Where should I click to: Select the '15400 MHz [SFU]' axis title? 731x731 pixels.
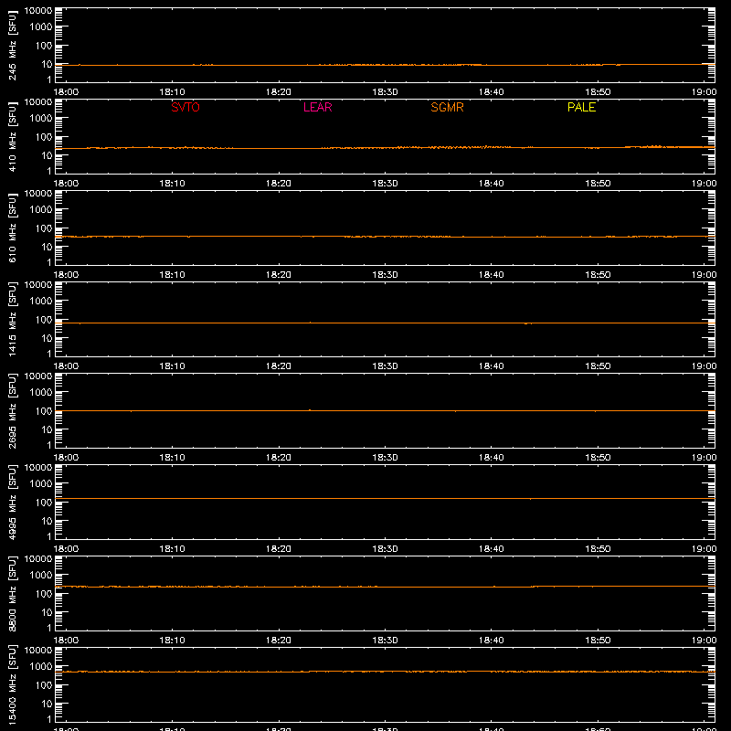coord(12,684)
